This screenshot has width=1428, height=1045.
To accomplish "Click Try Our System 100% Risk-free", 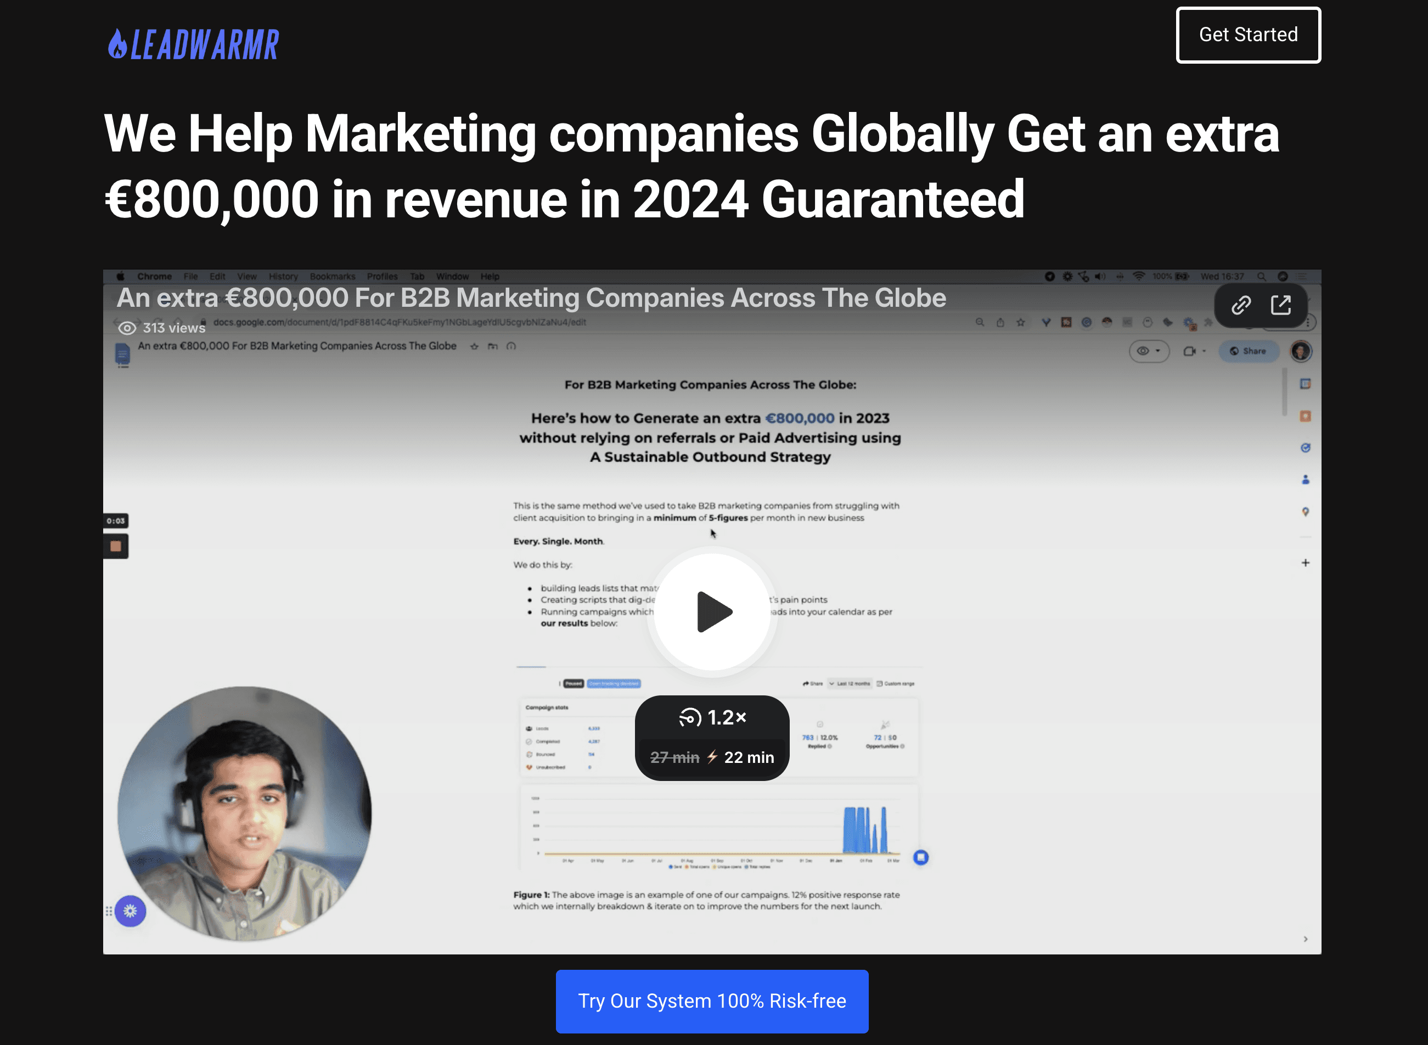I will [712, 1001].
